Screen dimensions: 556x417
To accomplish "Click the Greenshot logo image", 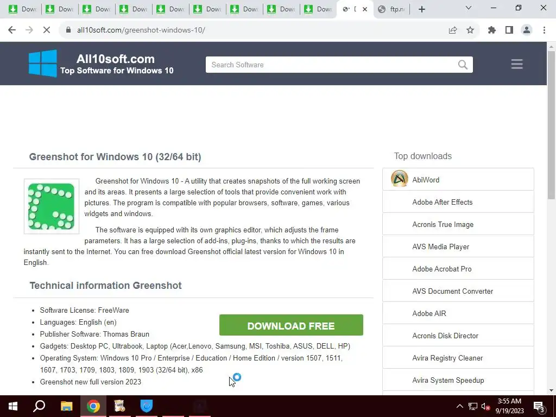I will coord(52,206).
